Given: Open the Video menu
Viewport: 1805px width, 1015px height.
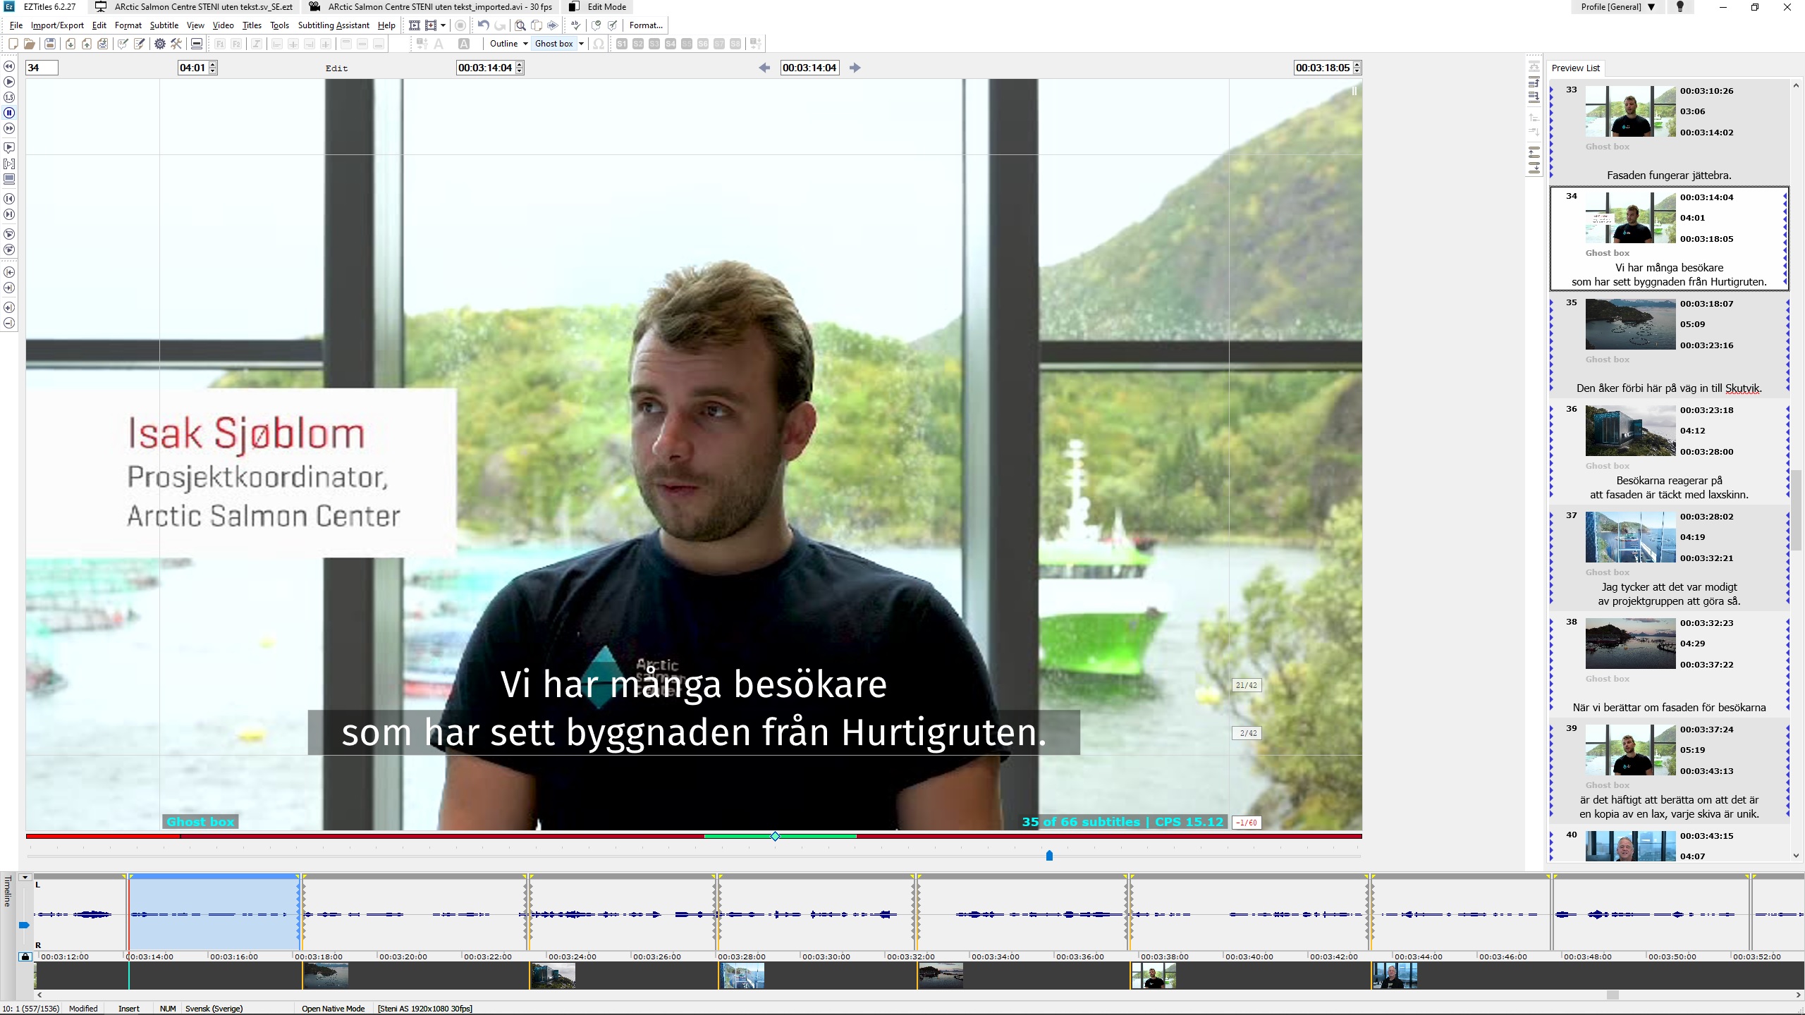Looking at the screenshot, I should [x=223, y=25].
